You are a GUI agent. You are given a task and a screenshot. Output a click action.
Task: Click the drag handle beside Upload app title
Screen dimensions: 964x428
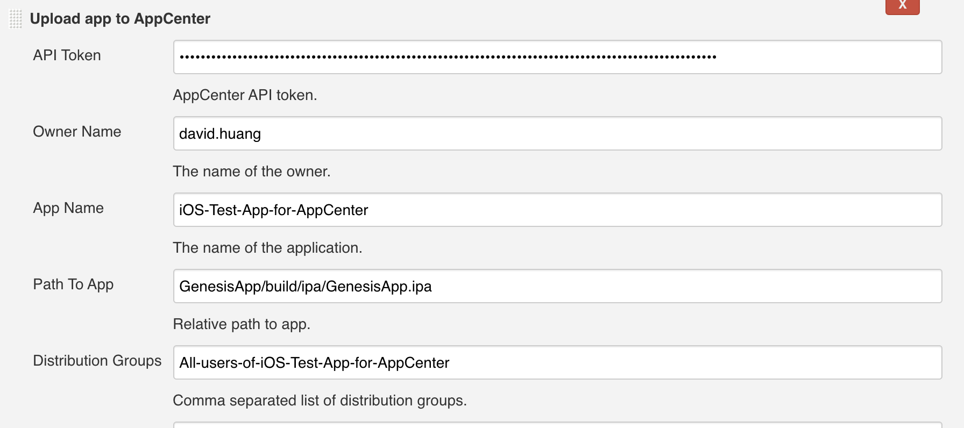coord(16,19)
